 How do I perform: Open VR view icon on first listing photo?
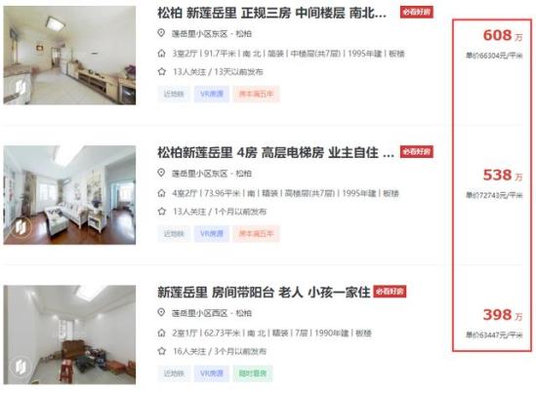point(21,88)
